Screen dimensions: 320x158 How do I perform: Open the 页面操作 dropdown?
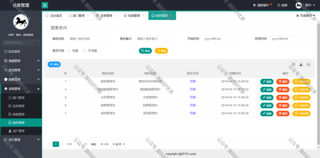pyautogui.click(x=306, y=16)
